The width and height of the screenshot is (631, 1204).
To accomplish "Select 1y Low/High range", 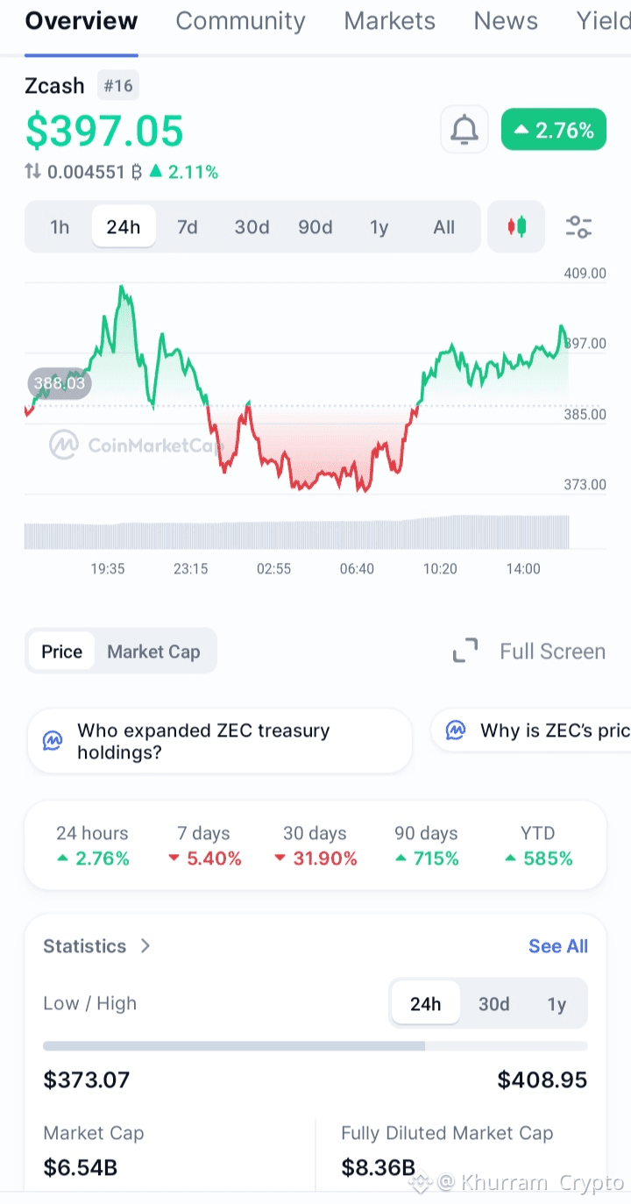I will (557, 1003).
